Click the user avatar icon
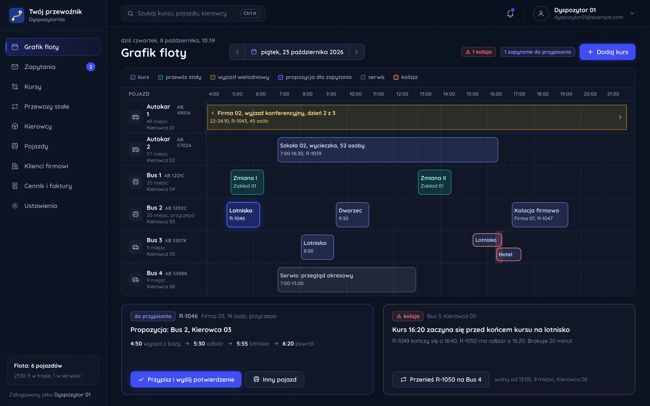This screenshot has width=650, height=406. [541, 13]
